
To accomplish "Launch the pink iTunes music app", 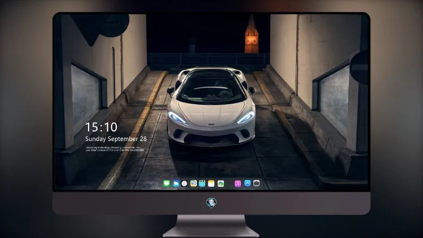I will tap(237, 183).
